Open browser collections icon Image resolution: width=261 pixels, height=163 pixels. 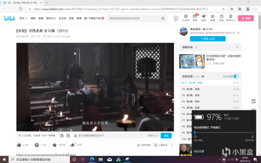[x=240, y=9]
